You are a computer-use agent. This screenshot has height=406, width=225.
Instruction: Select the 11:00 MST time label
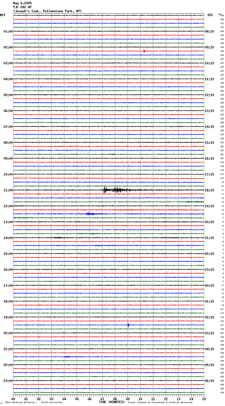tap(8, 190)
